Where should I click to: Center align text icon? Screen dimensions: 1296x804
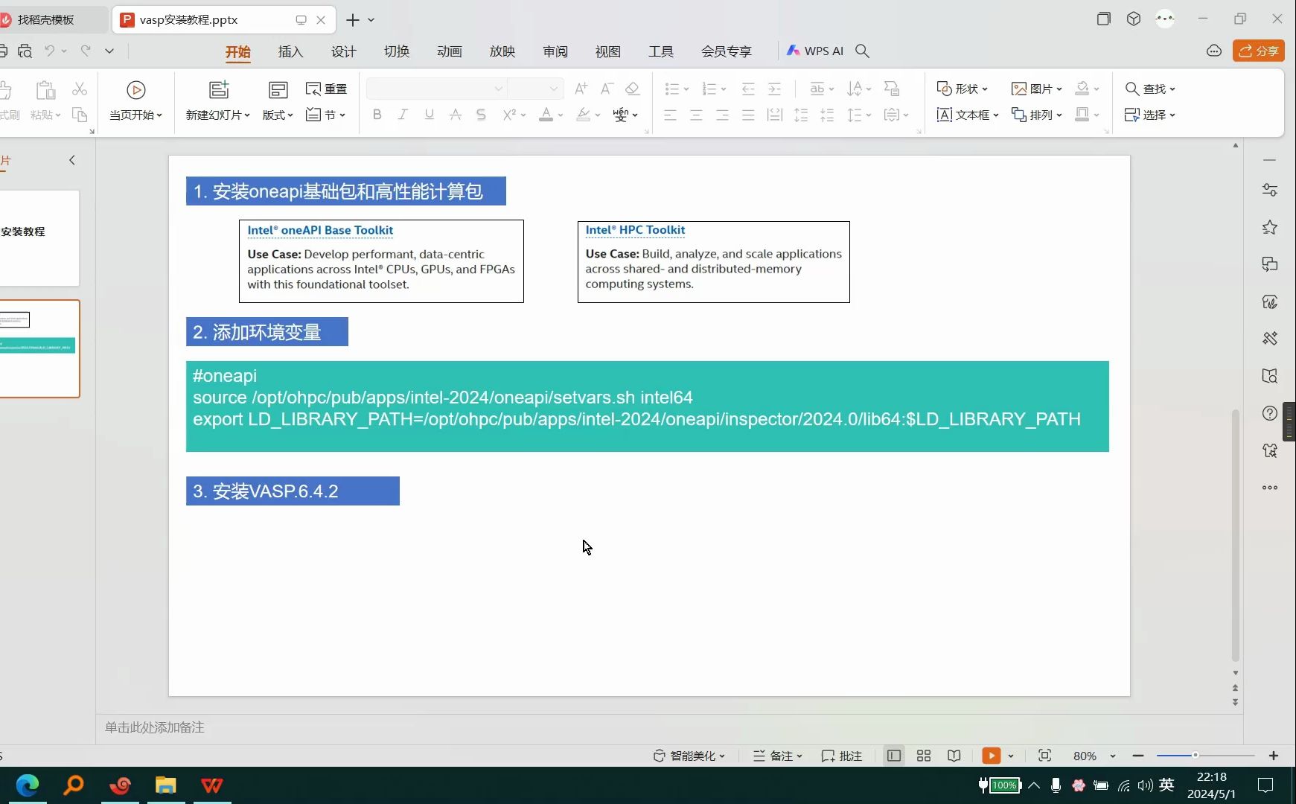click(x=696, y=115)
